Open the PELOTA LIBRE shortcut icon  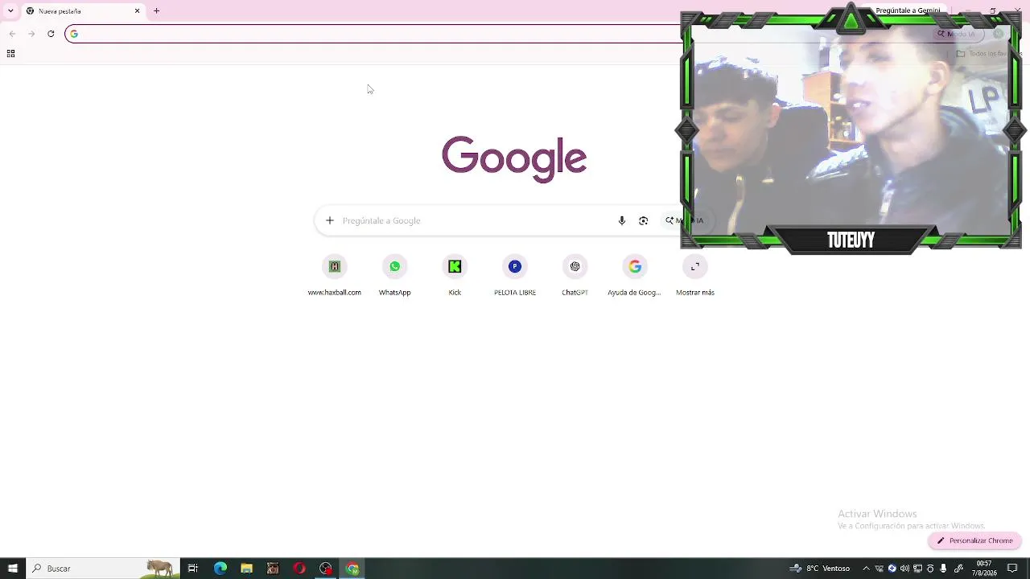click(x=515, y=267)
